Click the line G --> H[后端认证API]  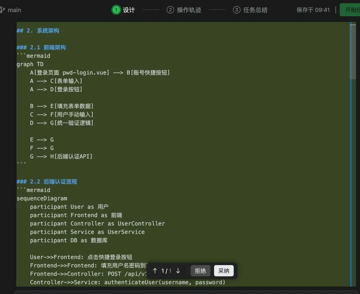[x=61, y=157]
